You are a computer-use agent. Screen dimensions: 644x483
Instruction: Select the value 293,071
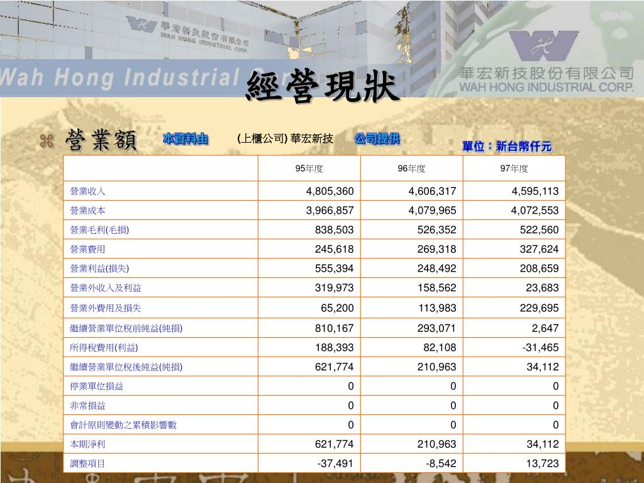coord(437,328)
